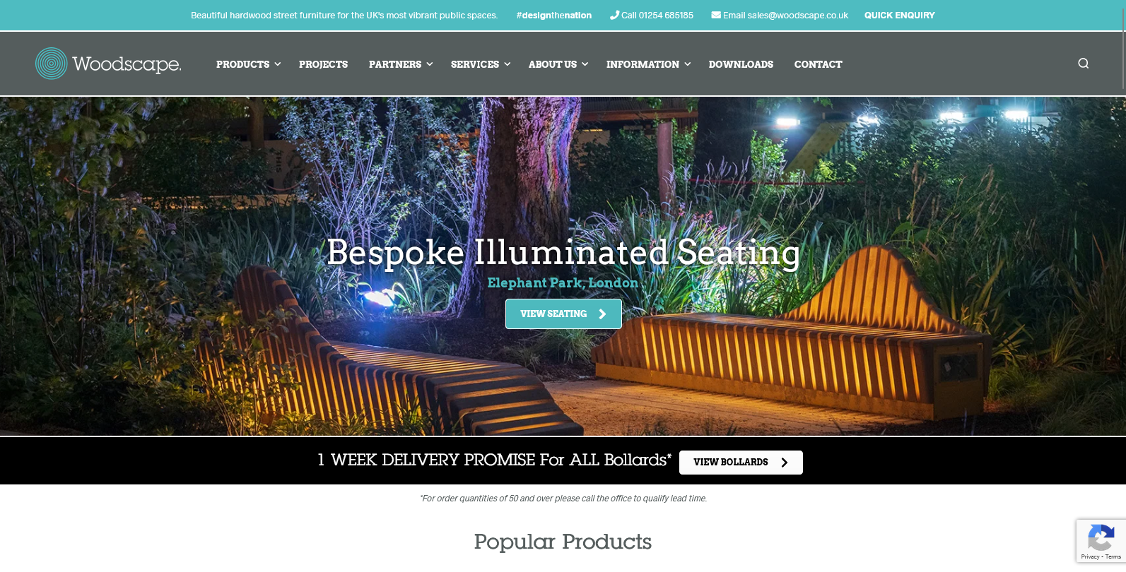Select Contact in the navigation bar
The width and height of the screenshot is (1126, 572).
(818, 64)
